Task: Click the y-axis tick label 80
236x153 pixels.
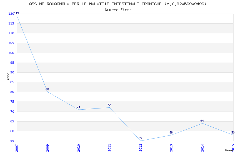Action: point(12,92)
